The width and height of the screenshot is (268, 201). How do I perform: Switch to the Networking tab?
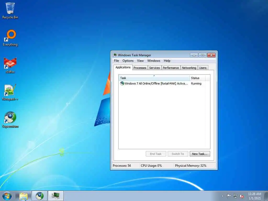189,68
